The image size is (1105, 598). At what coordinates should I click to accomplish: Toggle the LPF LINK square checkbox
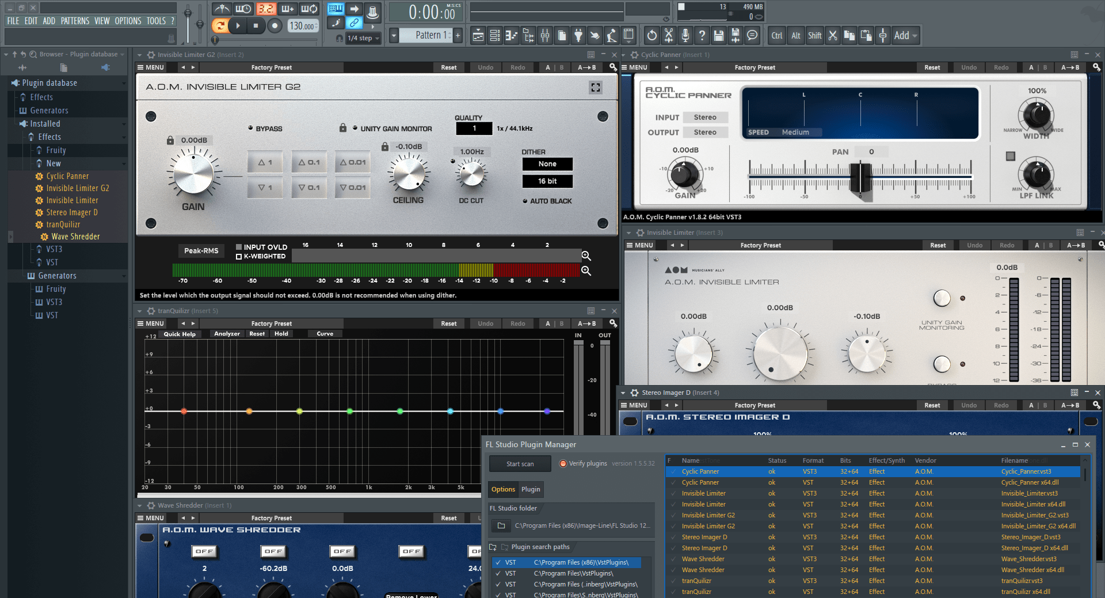(1011, 156)
